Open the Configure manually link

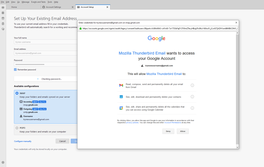click(23, 141)
